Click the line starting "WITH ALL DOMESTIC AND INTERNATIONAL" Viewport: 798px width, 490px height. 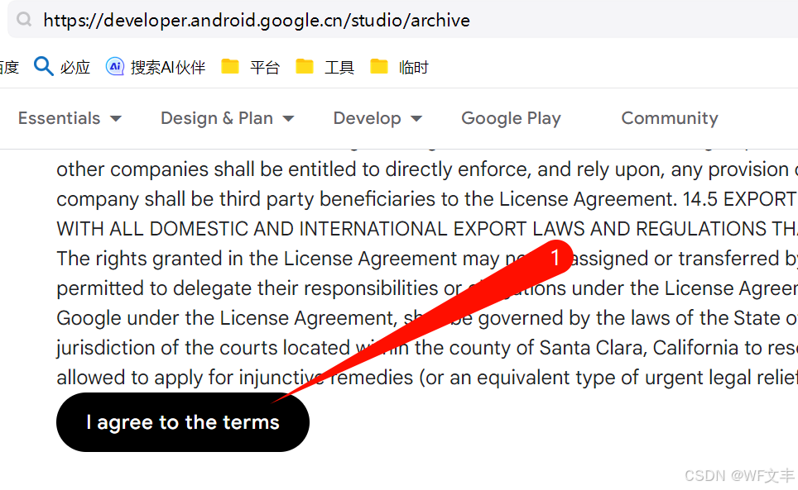point(427,229)
